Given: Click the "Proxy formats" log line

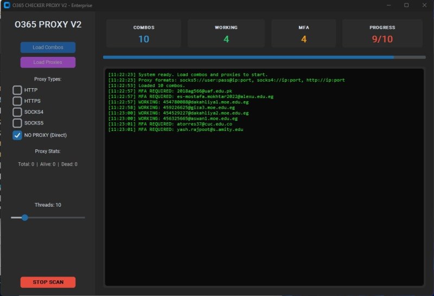Looking at the screenshot, I should pos(226,80).
